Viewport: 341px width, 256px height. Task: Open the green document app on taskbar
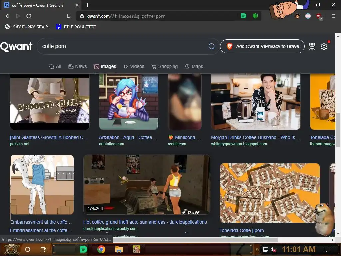(x=83, y=249)
